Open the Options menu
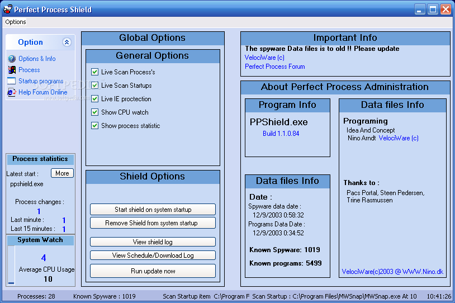455x303 pixels. (16, 22)
